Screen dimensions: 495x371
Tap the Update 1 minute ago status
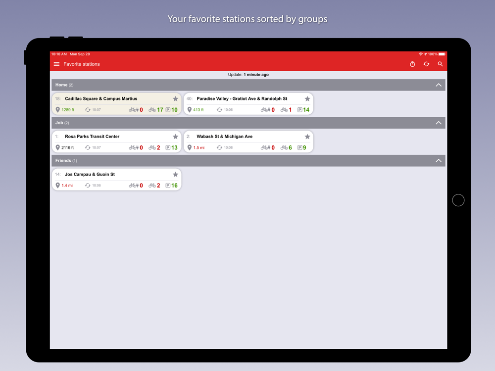(248, 75)
